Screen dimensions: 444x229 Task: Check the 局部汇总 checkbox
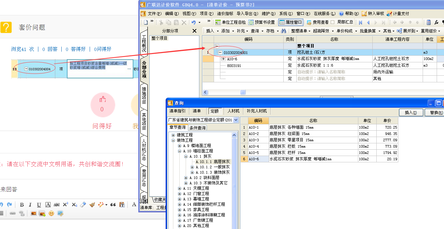(333, 22)
